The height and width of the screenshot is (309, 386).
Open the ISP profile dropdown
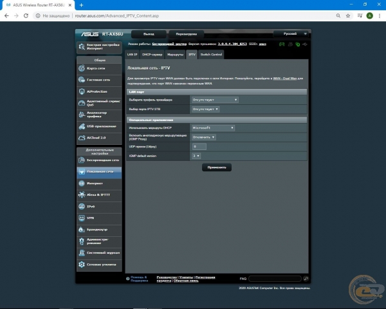click(215, 100)
